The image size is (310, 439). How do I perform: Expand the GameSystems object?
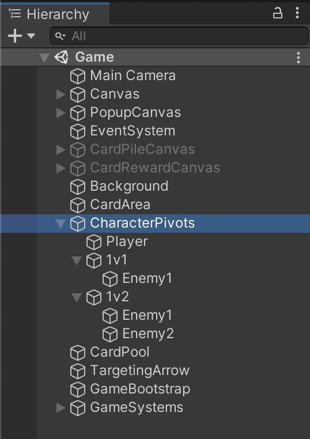click(x=61, y=408)
